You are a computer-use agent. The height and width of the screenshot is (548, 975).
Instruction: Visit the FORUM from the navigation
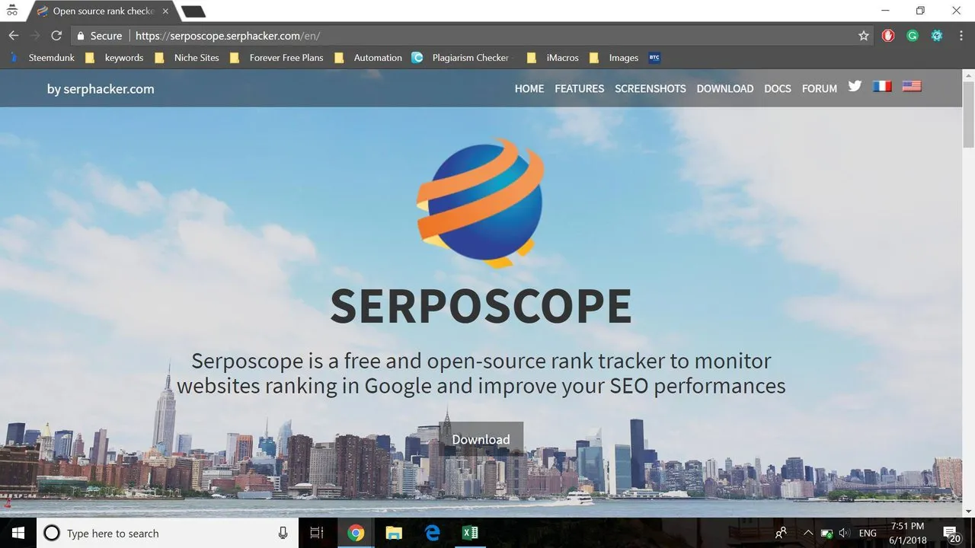pyautogui.click(x=820, y=88)
